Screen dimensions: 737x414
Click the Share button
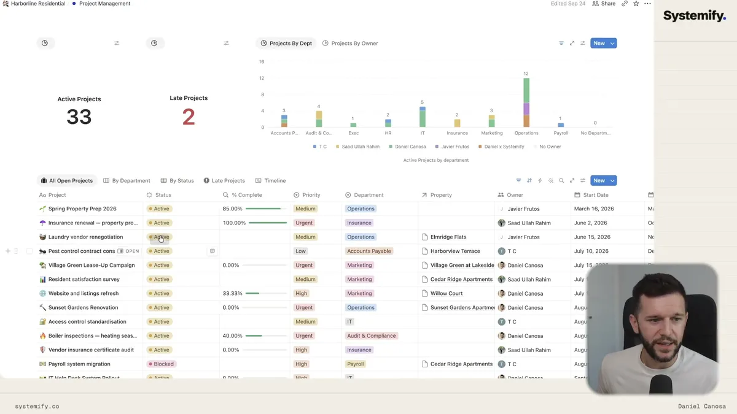[x=604, y=4]
